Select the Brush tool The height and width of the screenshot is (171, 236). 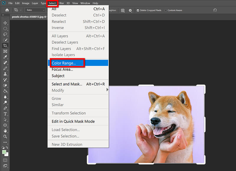coord(5,68)
